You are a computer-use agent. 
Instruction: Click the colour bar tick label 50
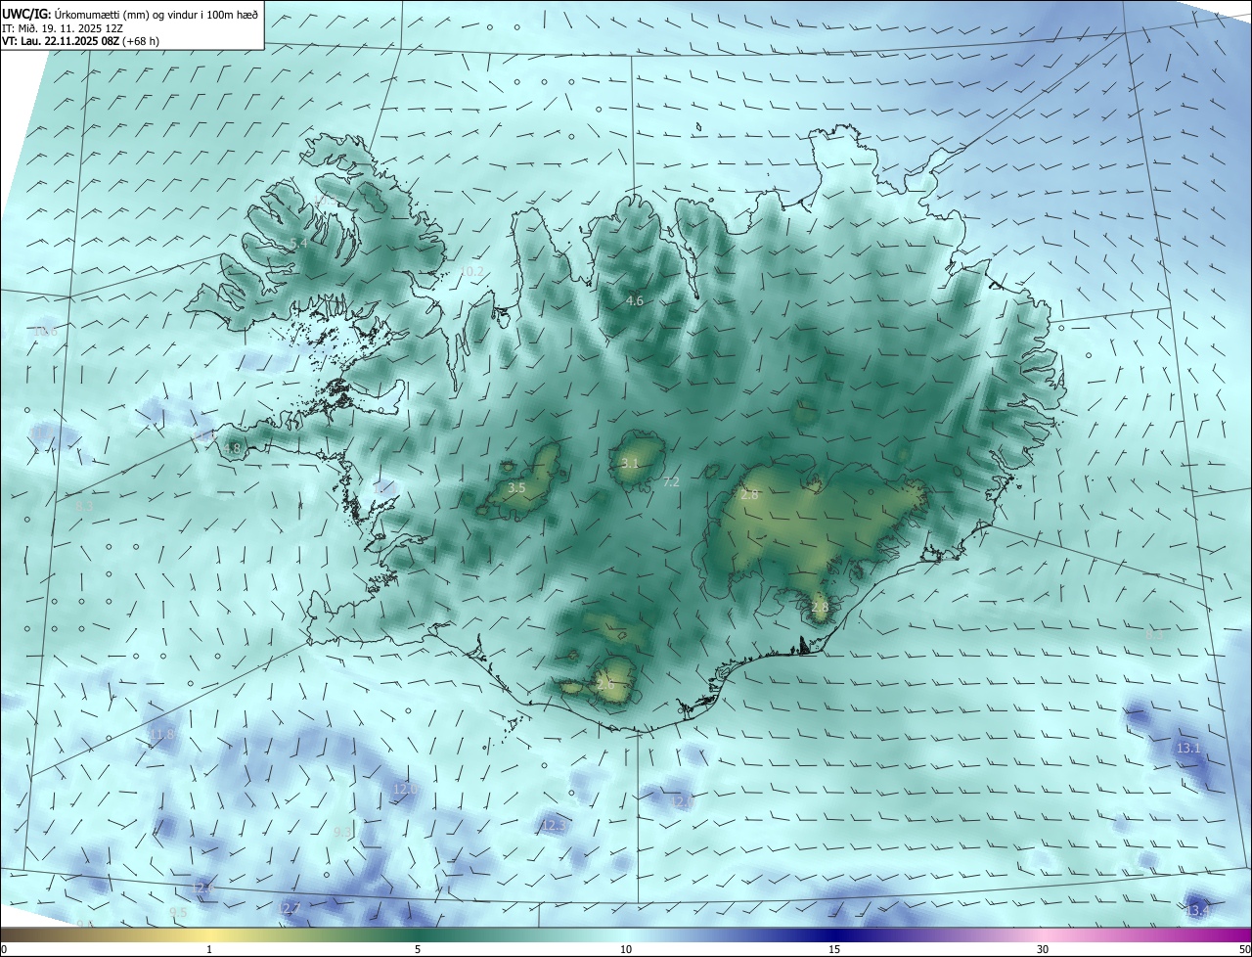[1244, 949]
